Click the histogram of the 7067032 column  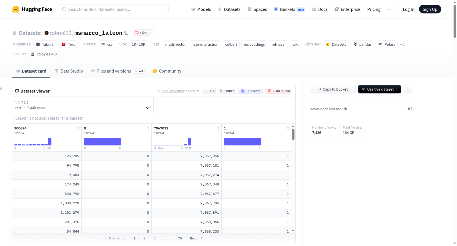pyautogui.click(x=173, y=142)
